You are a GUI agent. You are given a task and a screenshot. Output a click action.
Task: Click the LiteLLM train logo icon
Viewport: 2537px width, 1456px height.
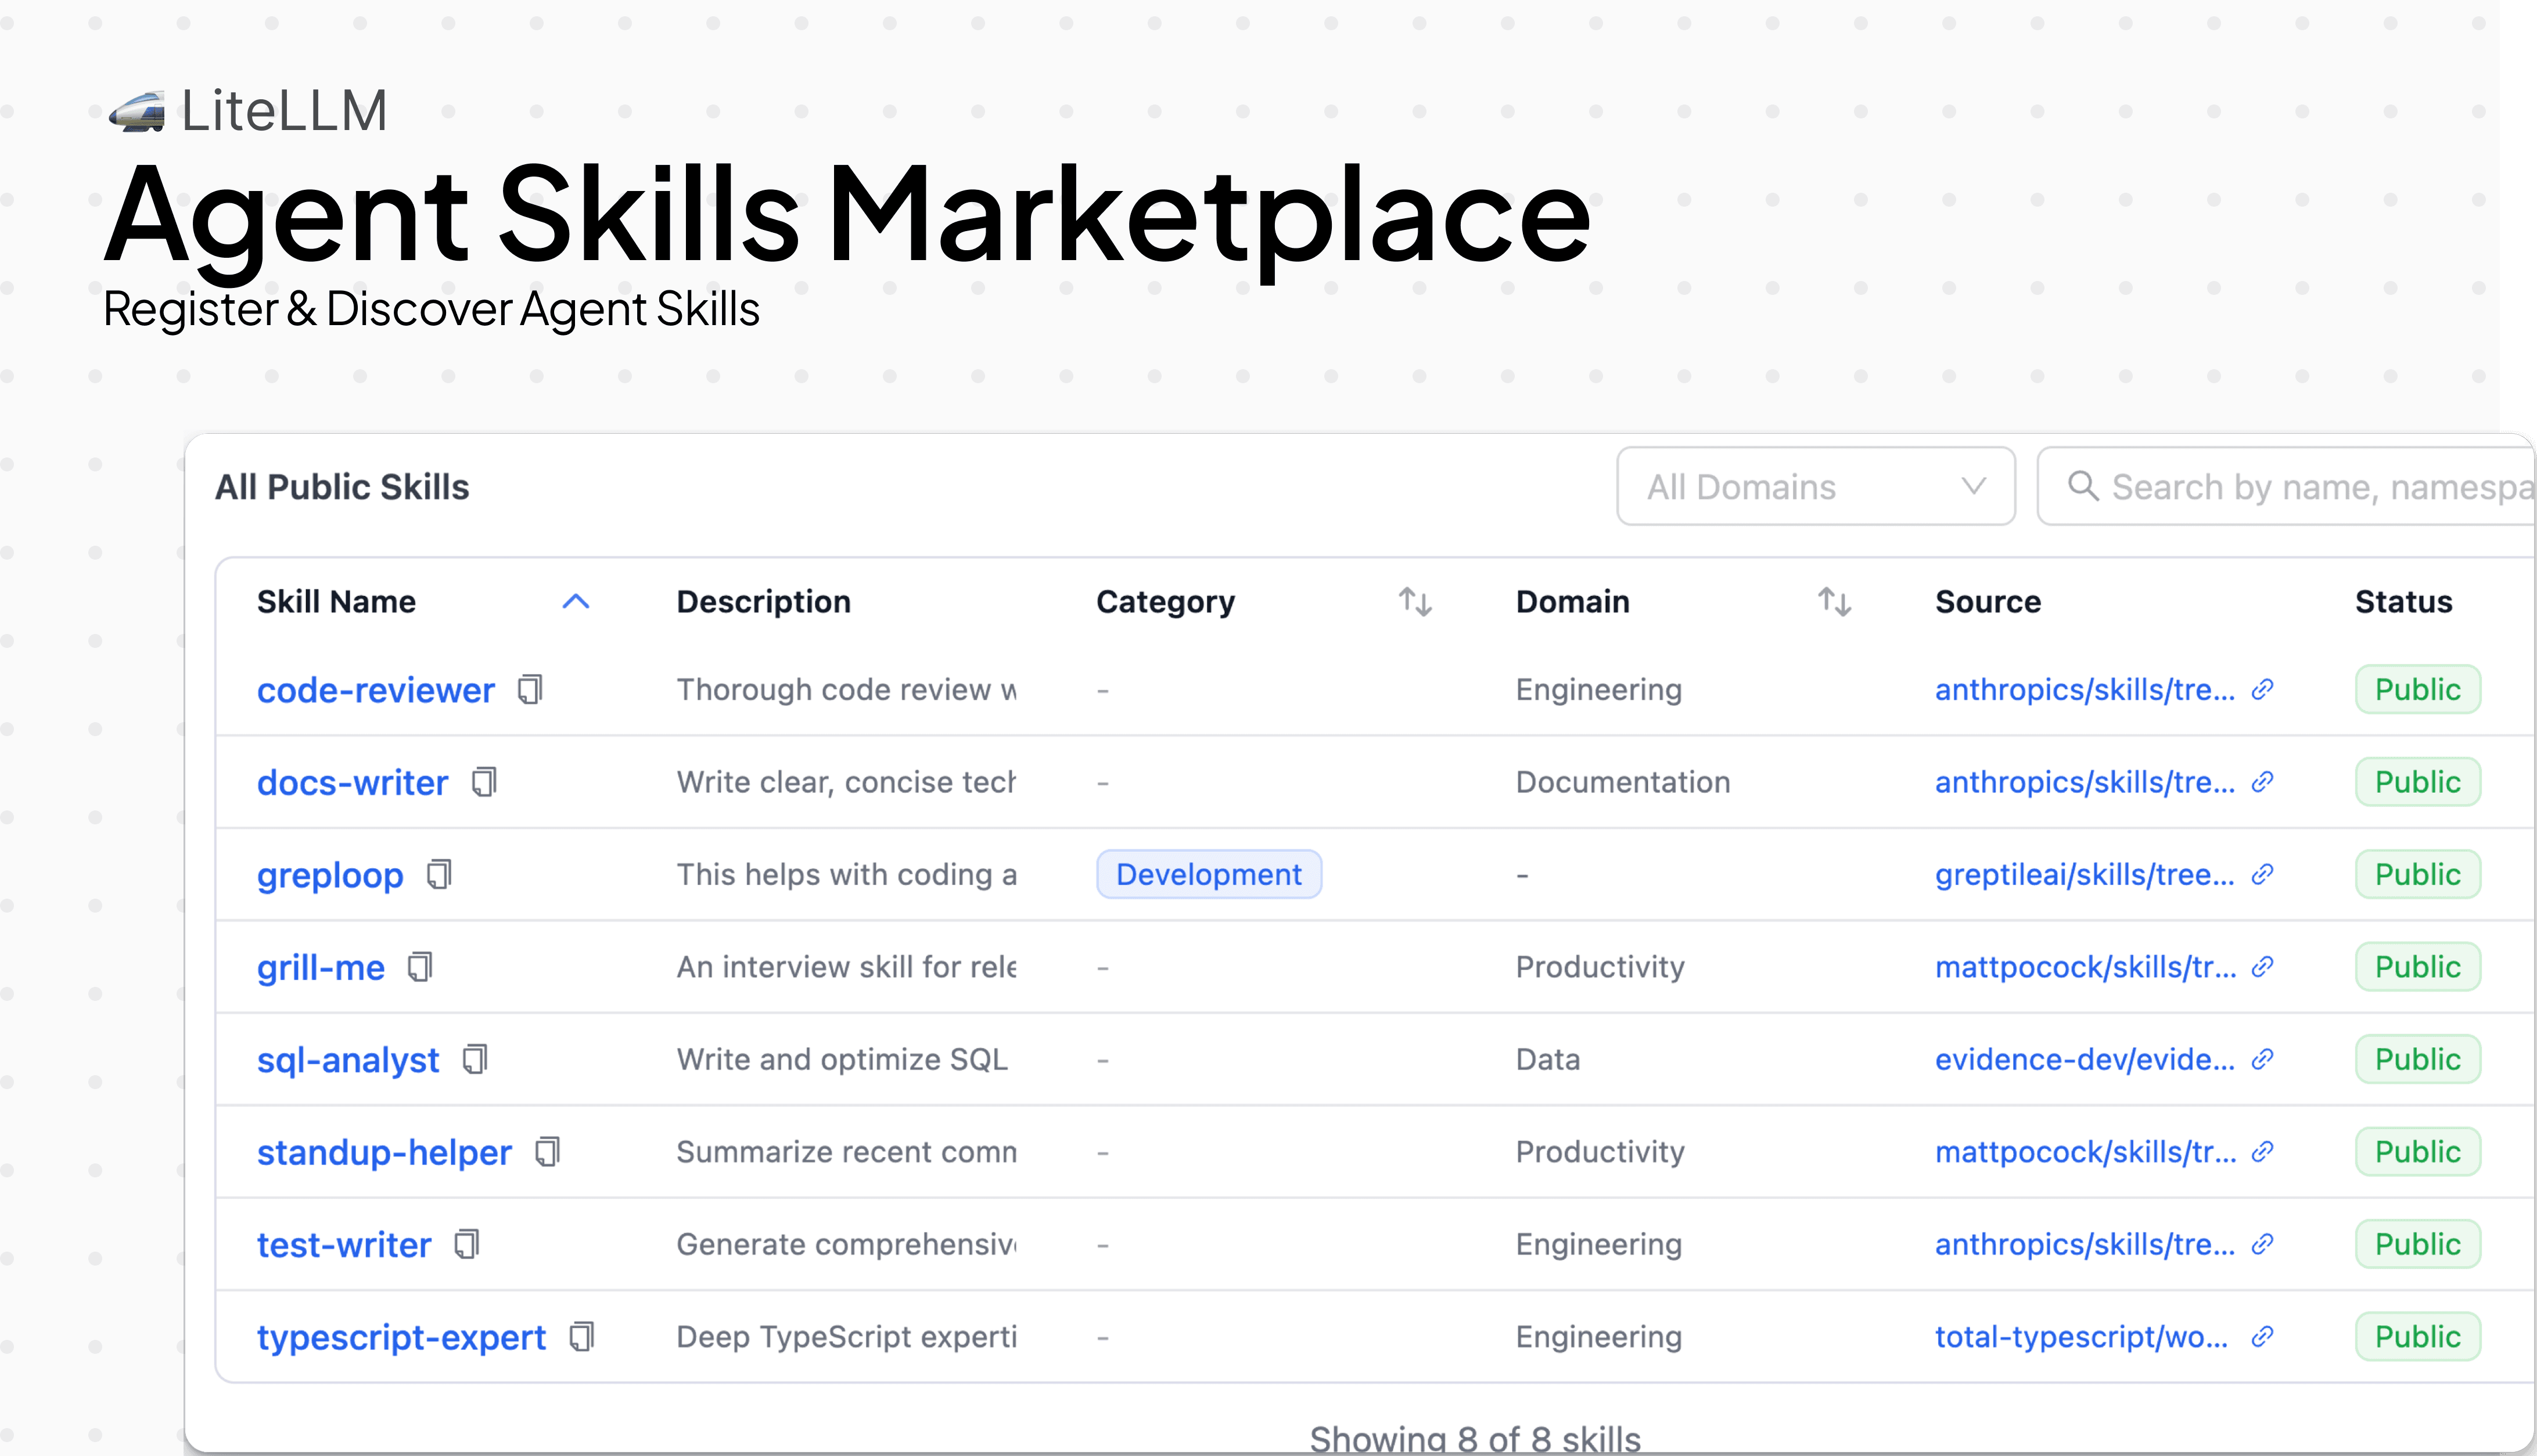pos(137,111)
